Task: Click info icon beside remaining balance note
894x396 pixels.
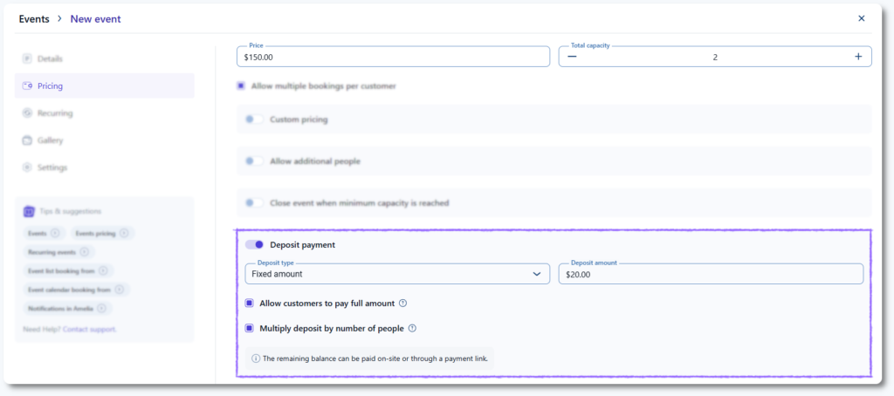Action: (256, 358)
